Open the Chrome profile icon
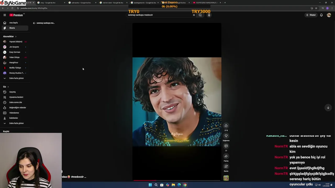 tap(327, 8)
